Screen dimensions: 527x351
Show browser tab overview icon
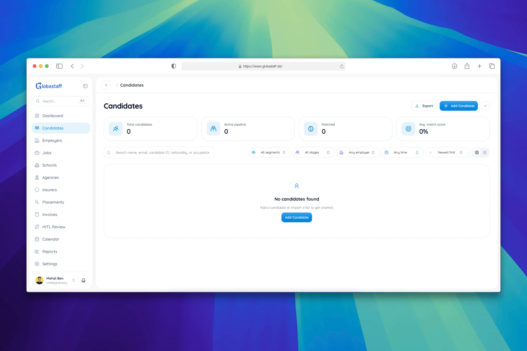(x=492, y=66)
